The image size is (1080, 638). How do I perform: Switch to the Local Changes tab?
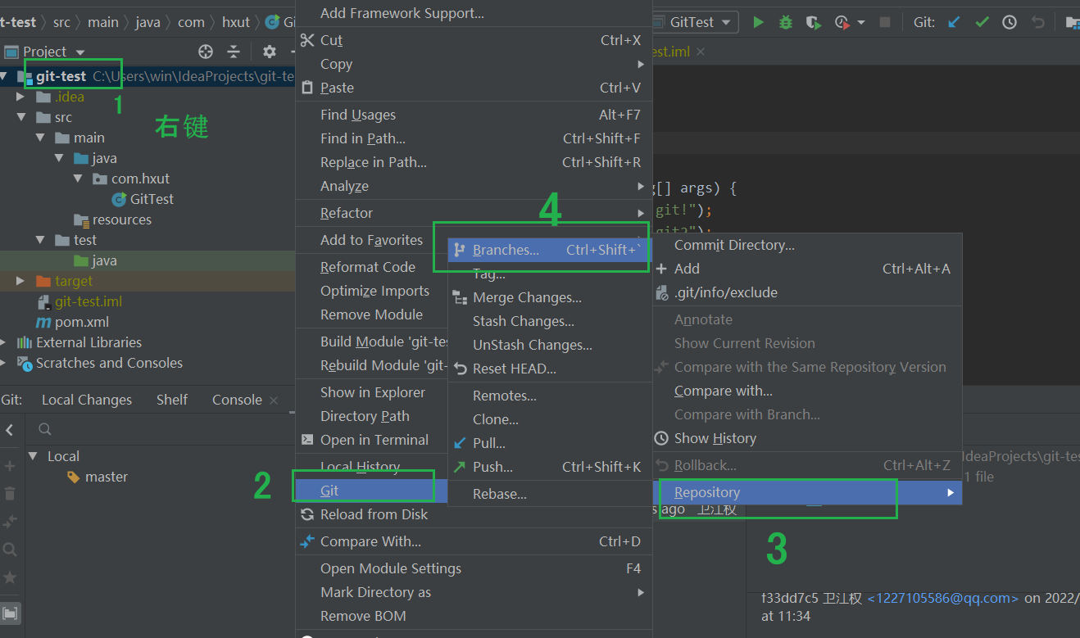tap(87, 400)
